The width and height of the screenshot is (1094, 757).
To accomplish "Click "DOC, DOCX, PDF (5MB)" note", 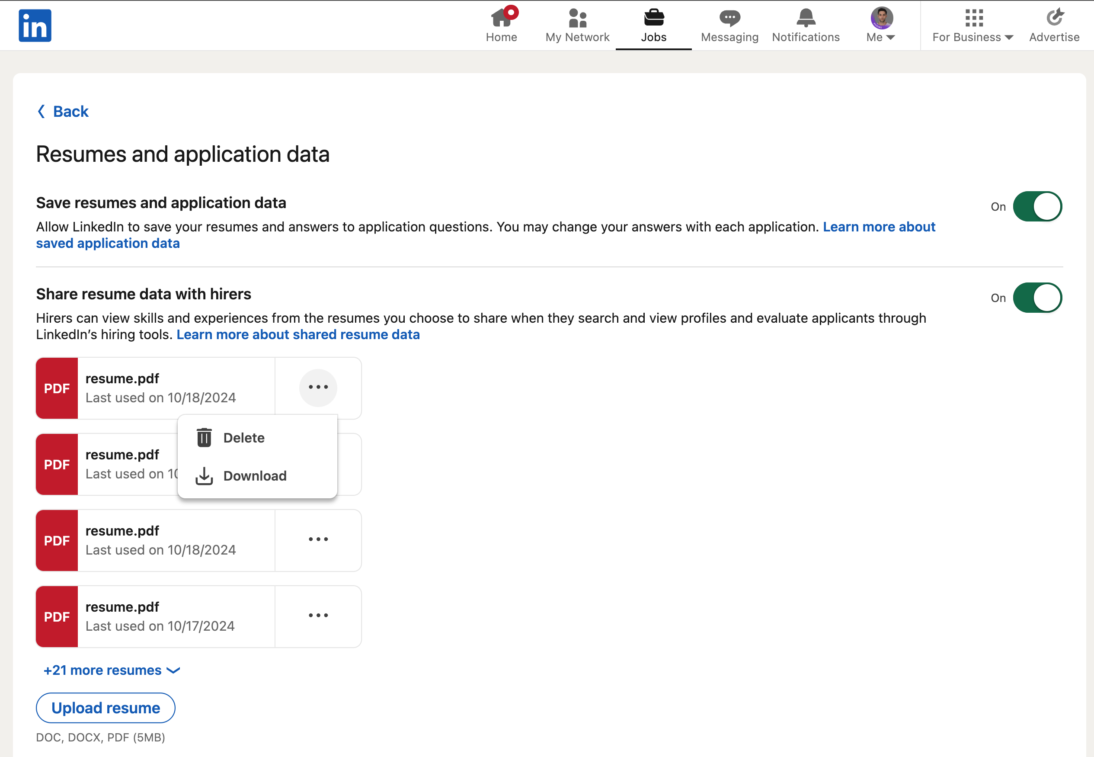I will 100,738.
